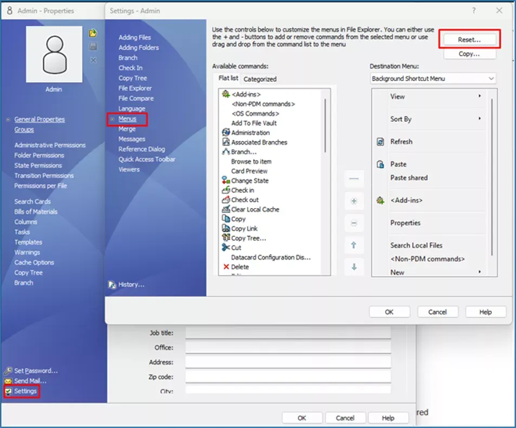Click the move up arrow button

pyautogui.click(x=354, y=245)
